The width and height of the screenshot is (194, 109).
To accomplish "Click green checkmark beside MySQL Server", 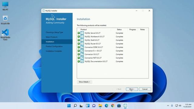I will coord(79,33).
